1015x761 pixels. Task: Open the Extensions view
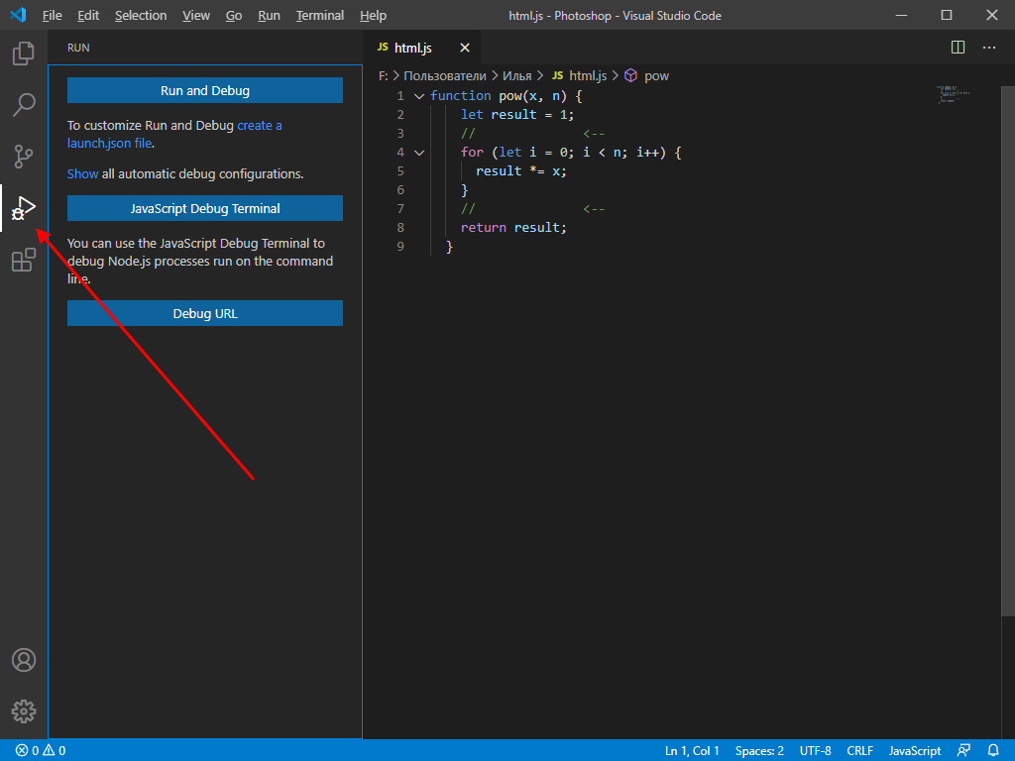coord(22,260)
